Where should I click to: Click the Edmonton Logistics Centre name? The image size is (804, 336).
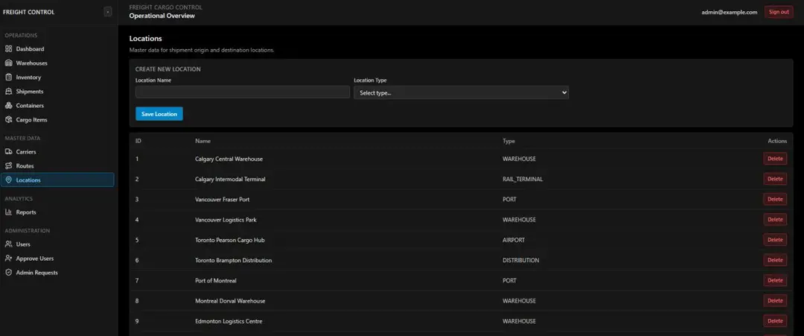click(229, 321)
